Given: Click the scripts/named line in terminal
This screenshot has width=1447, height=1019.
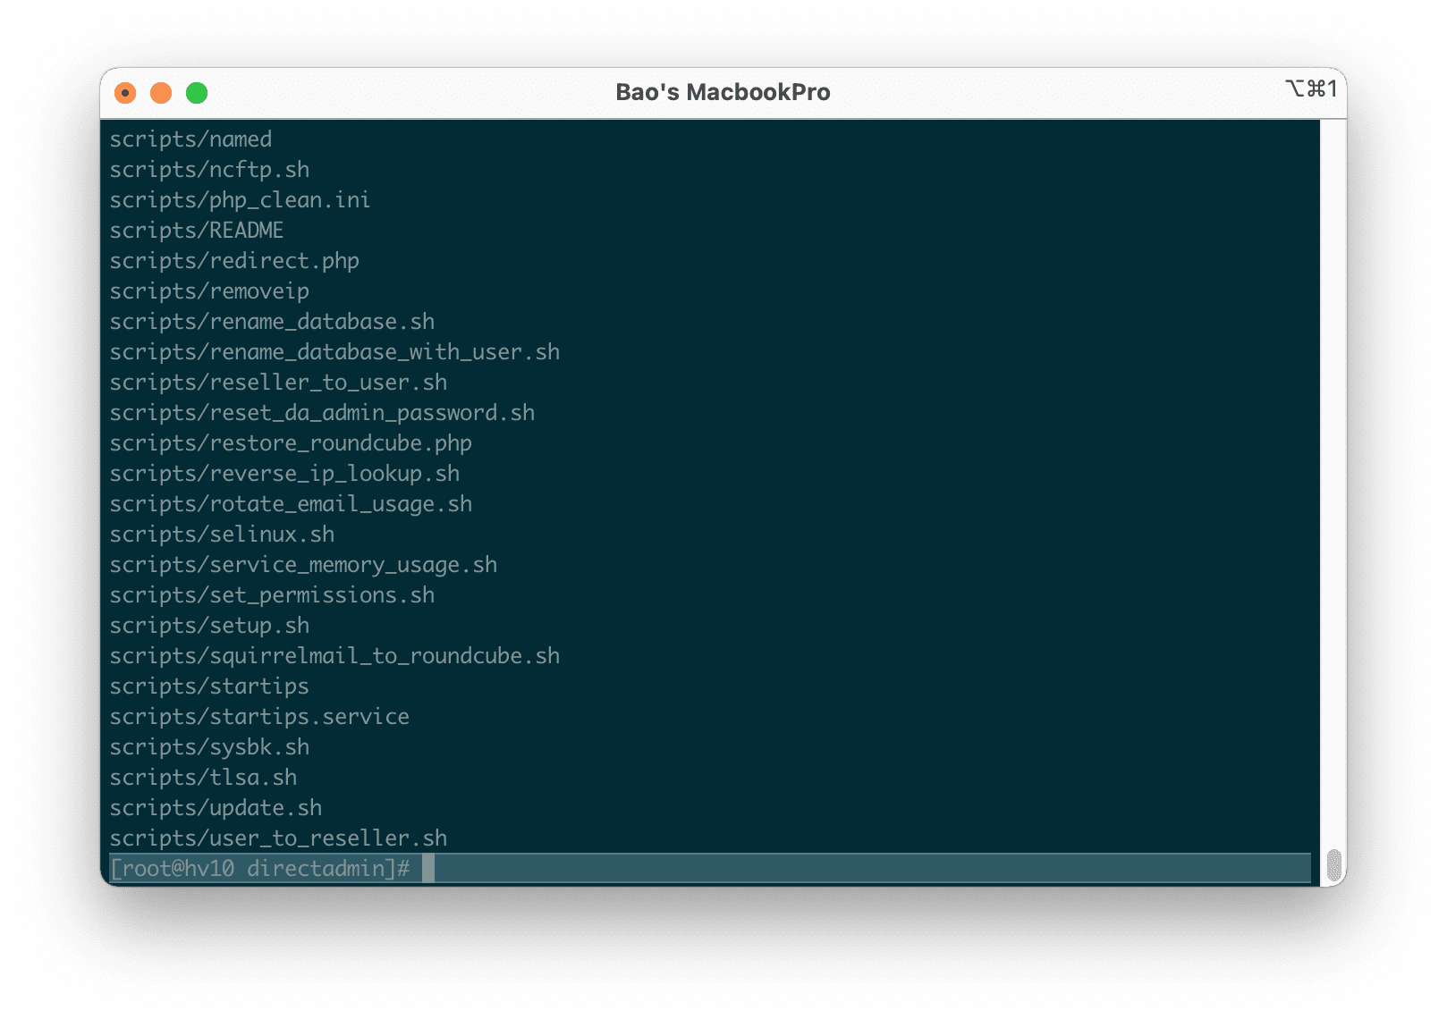Looking at the screenshot, I should (190, 139).
